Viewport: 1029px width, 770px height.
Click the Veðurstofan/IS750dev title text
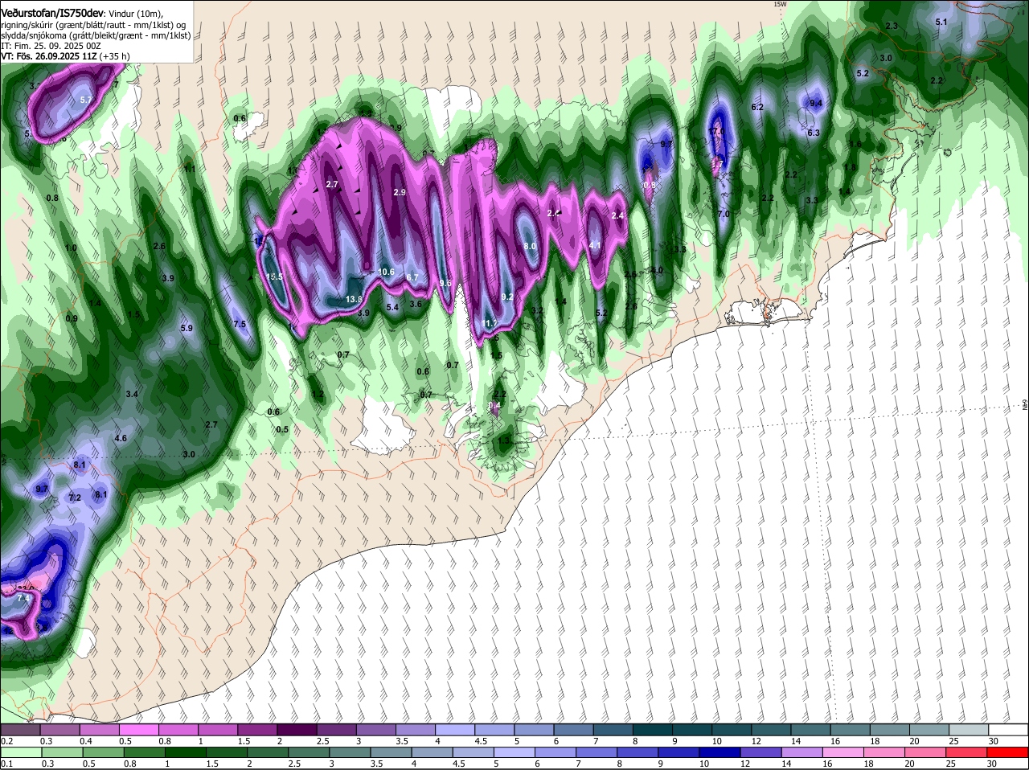click(52, 13)
